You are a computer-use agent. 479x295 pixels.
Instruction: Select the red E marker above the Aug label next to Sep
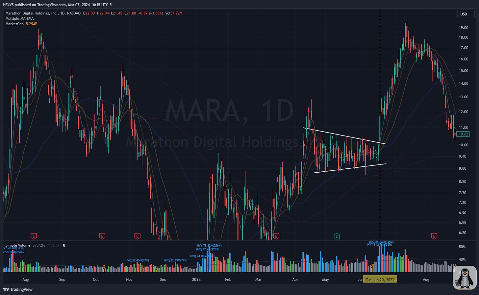[x=33, y=236]
